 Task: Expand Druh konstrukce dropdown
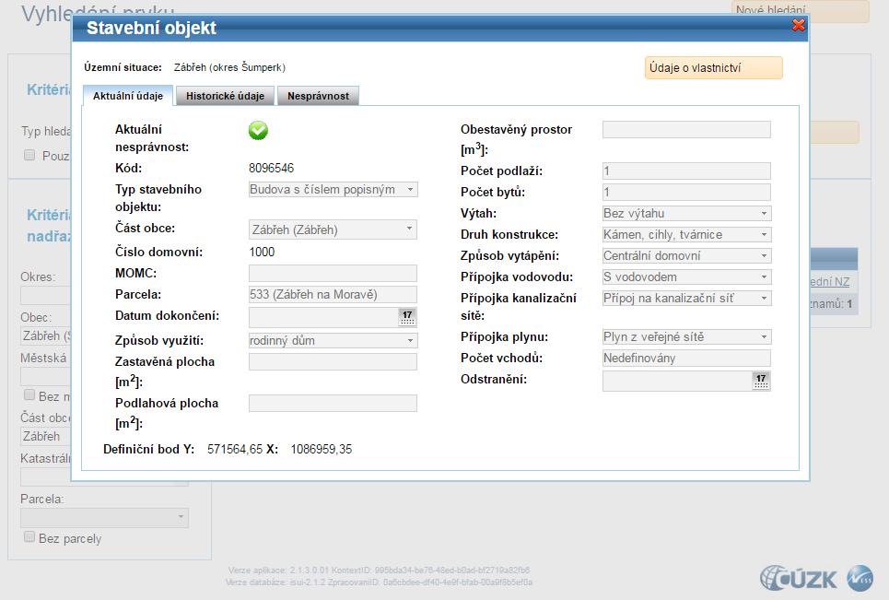coord(764,234)
